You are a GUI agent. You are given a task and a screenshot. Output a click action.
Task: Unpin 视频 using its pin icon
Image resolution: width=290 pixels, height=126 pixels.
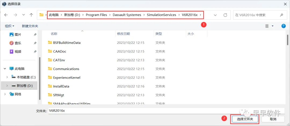click(35, 52)
